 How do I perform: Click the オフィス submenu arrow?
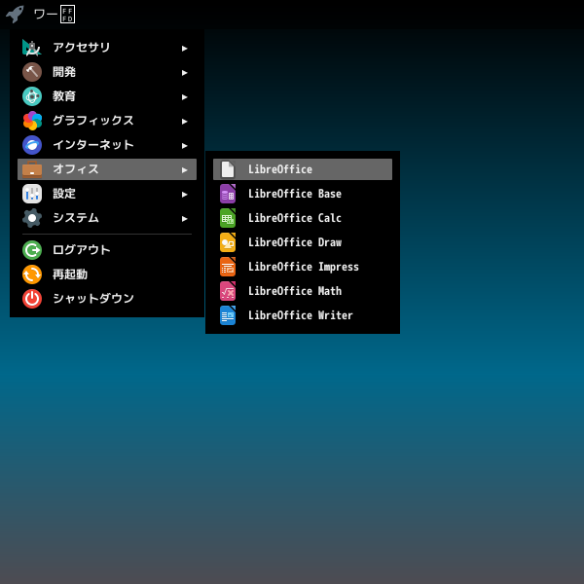(x=184, y=170)
